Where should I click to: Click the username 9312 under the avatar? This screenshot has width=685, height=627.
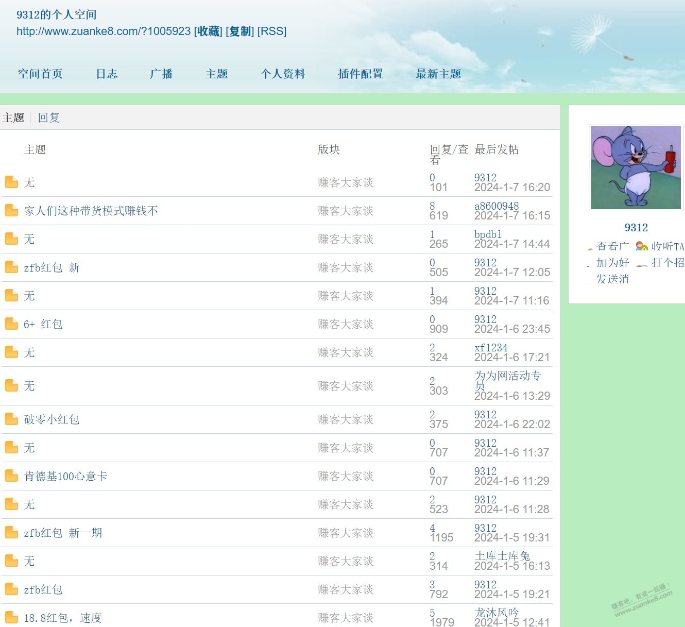pos(636,228)
